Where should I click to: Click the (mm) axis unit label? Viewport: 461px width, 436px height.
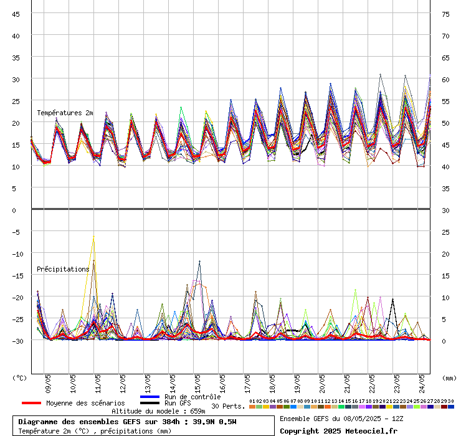[449, 378]
